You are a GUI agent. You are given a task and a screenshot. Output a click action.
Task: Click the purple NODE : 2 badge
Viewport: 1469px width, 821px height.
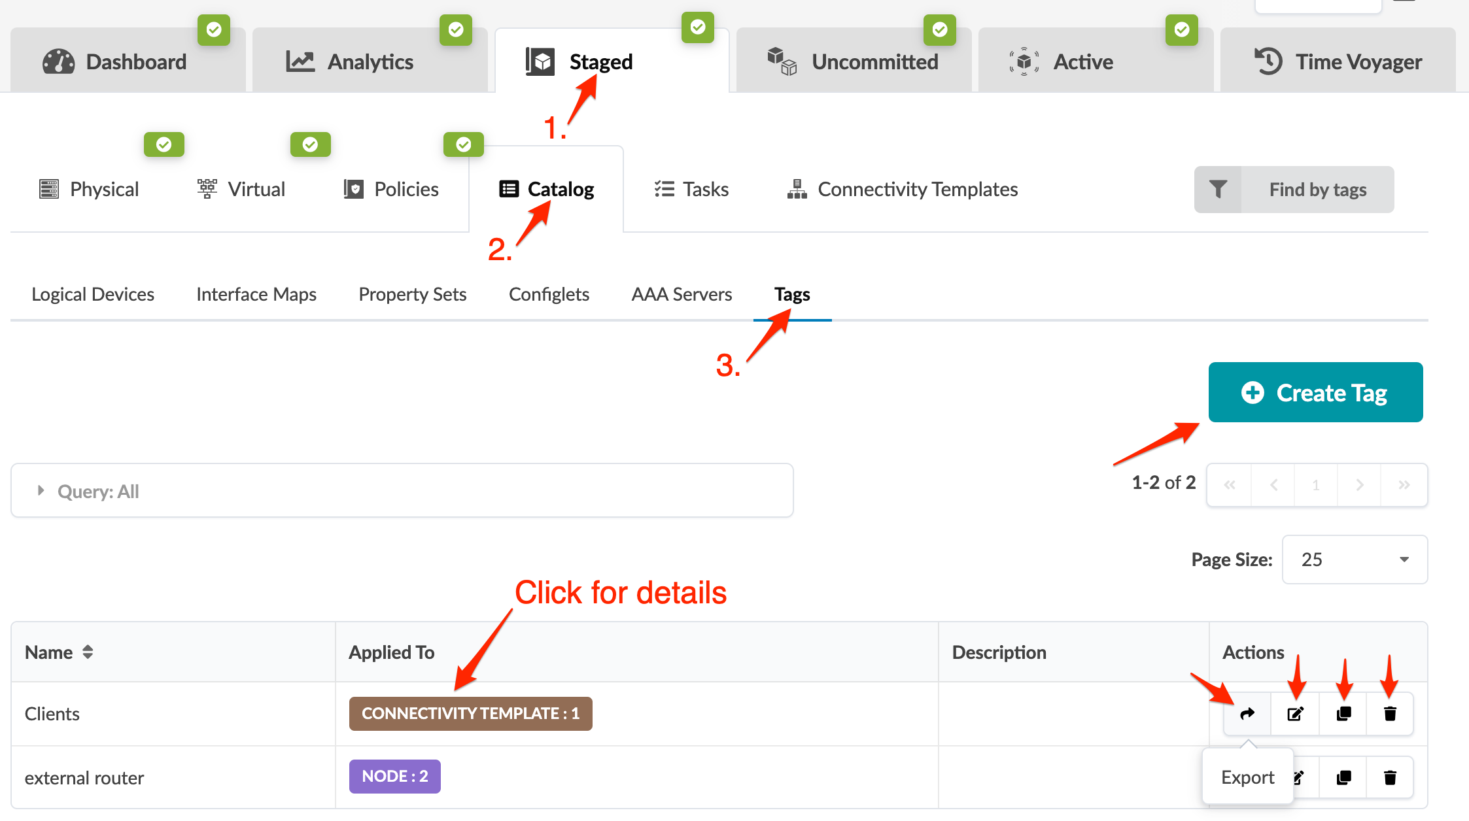pyautogui.click(x=394, y=776)
